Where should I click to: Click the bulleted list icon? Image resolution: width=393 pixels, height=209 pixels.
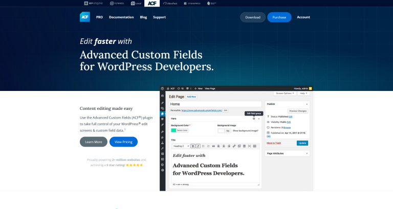click(203, 146)
